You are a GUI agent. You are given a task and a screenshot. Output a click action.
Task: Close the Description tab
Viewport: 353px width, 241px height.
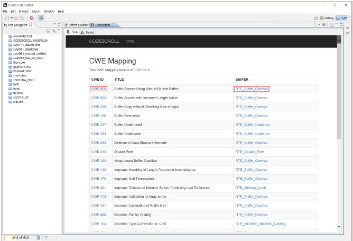pyautogui.click(x=114, y=25)
